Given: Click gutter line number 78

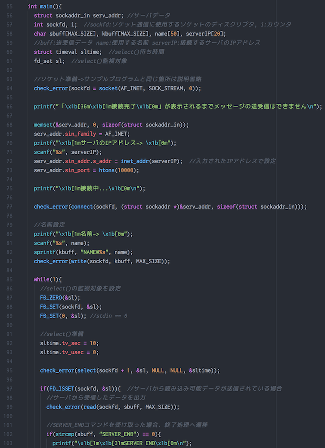Looking at the screenshot, I should 9,216.
